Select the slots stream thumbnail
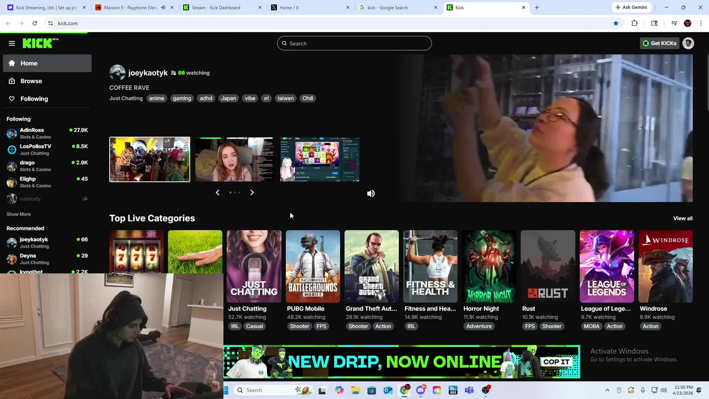Screen dimensions: 709x399 coord(320,160)
